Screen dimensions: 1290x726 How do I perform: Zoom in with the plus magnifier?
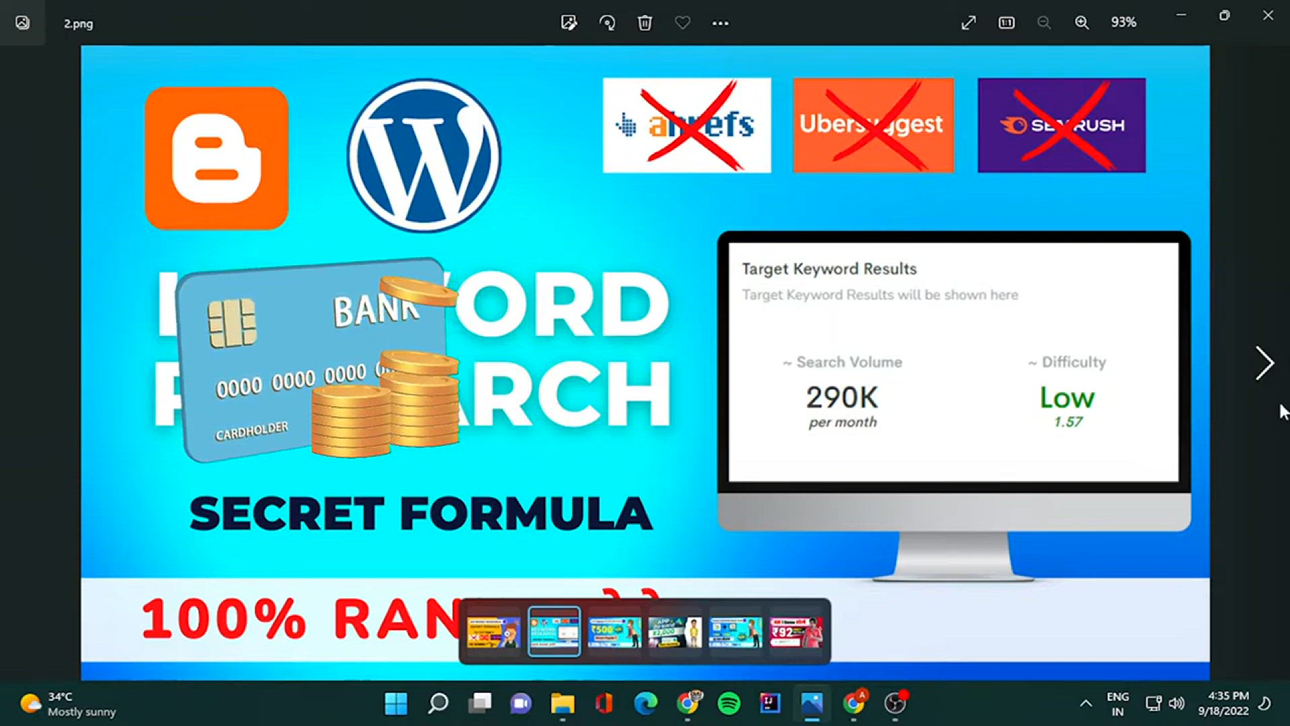point(1082,23)
